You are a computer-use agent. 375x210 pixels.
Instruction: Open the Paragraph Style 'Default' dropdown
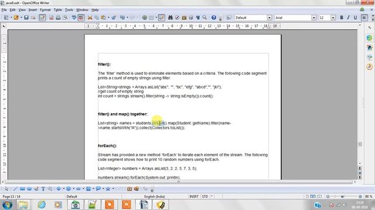click(x=270, y=17)
